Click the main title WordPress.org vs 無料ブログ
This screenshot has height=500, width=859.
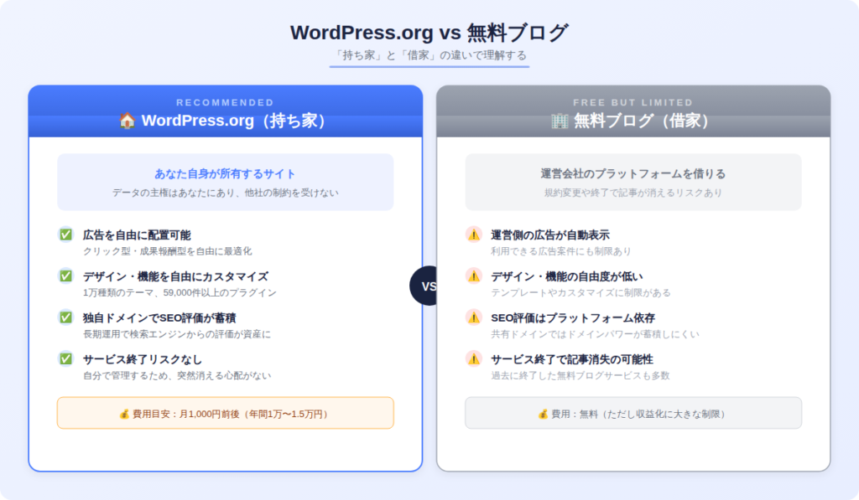coord(429,33)
